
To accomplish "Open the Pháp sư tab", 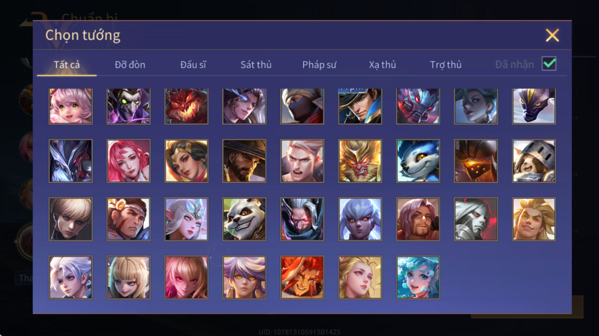I will [319, 64].
